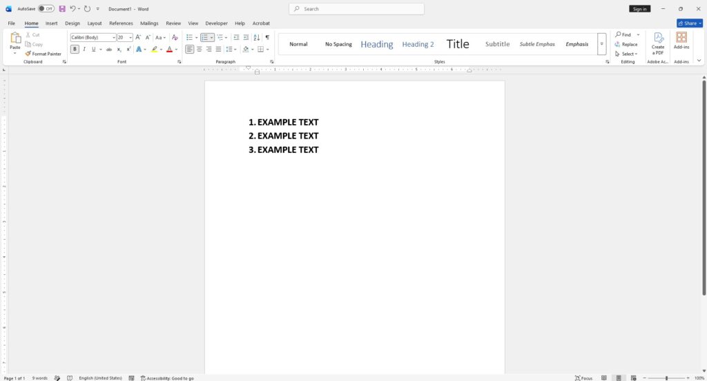Viewport: 707px width, 381px height.
Task: Center align the paragraph
Action: [x=200, y=50]
